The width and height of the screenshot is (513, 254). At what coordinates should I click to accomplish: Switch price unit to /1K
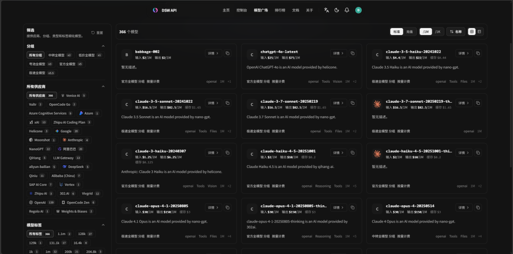coord(438,32)
